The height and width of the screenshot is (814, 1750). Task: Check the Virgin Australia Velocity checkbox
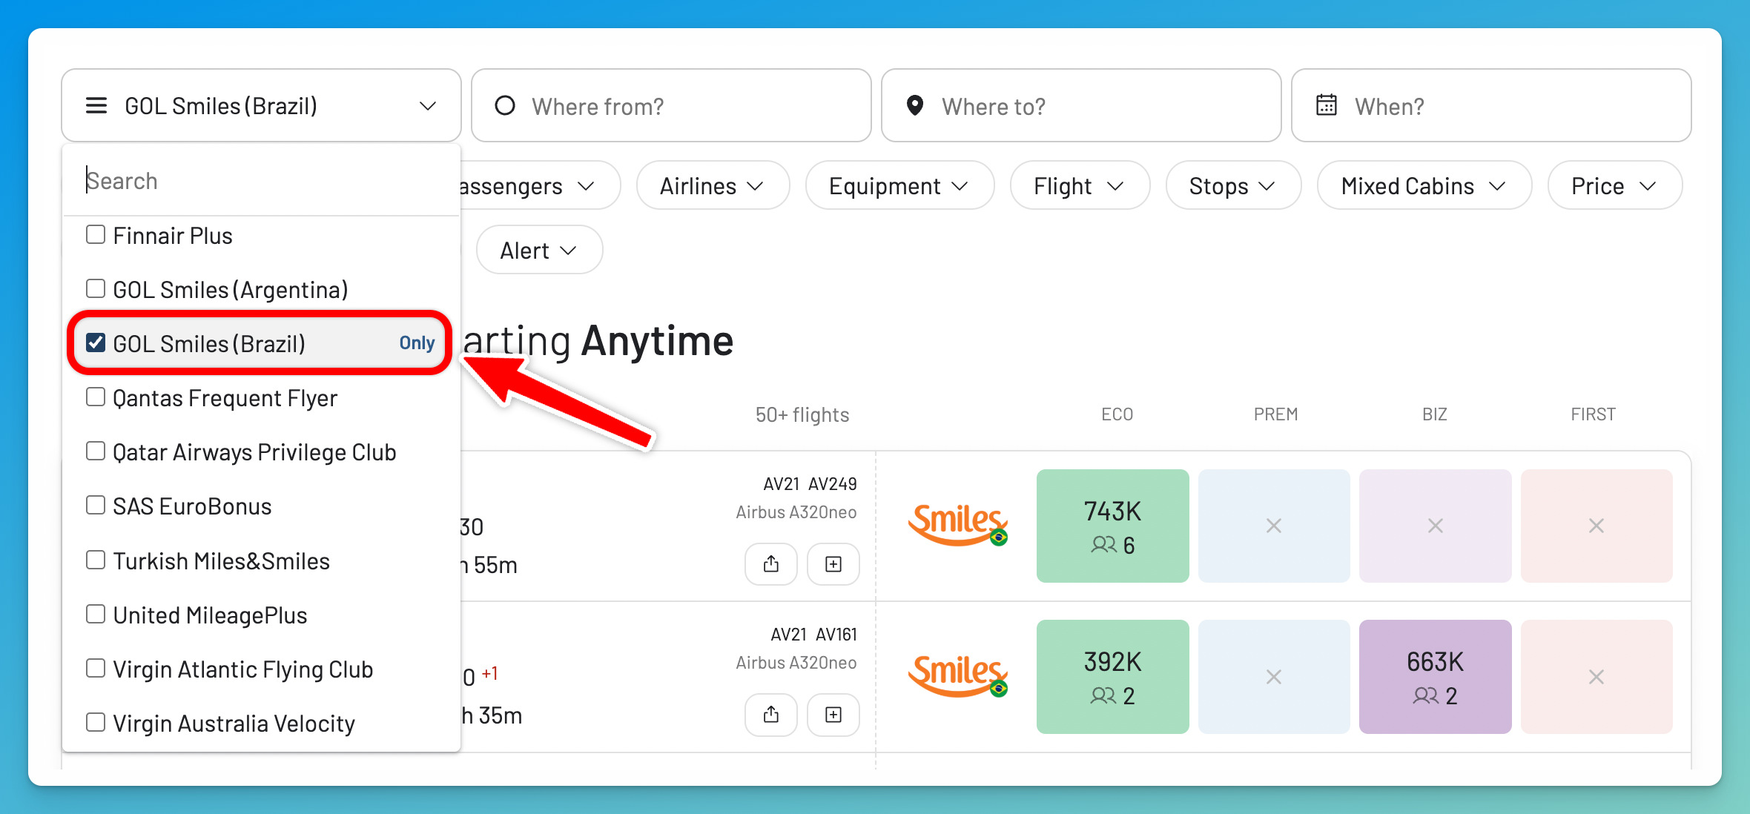[96, 723]
